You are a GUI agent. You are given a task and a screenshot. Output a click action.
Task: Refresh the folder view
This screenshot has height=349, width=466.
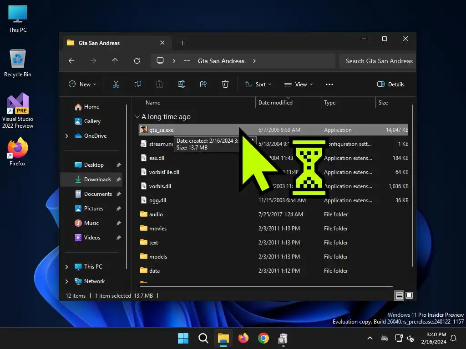coord(137,61)
